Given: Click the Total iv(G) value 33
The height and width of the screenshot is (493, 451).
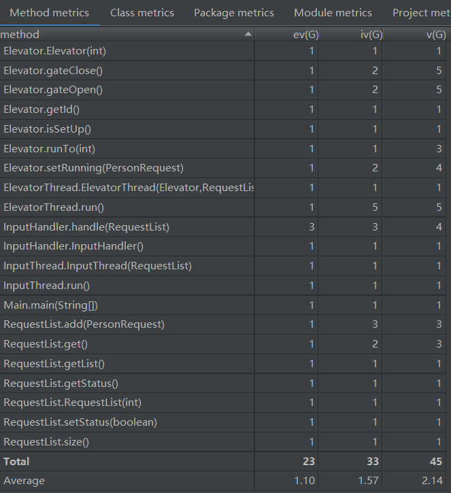Looking at the screenshot, I should point(373,461).
